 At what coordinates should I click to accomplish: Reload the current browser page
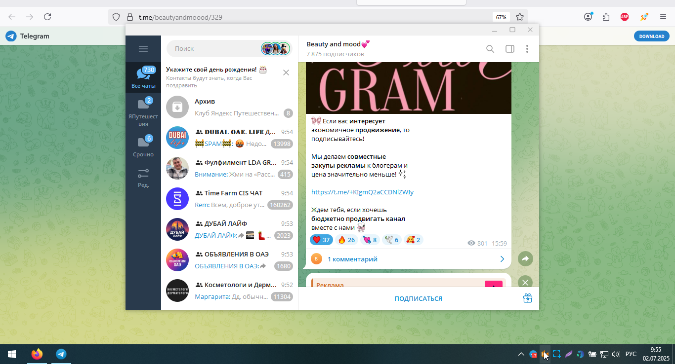[47, 17]
